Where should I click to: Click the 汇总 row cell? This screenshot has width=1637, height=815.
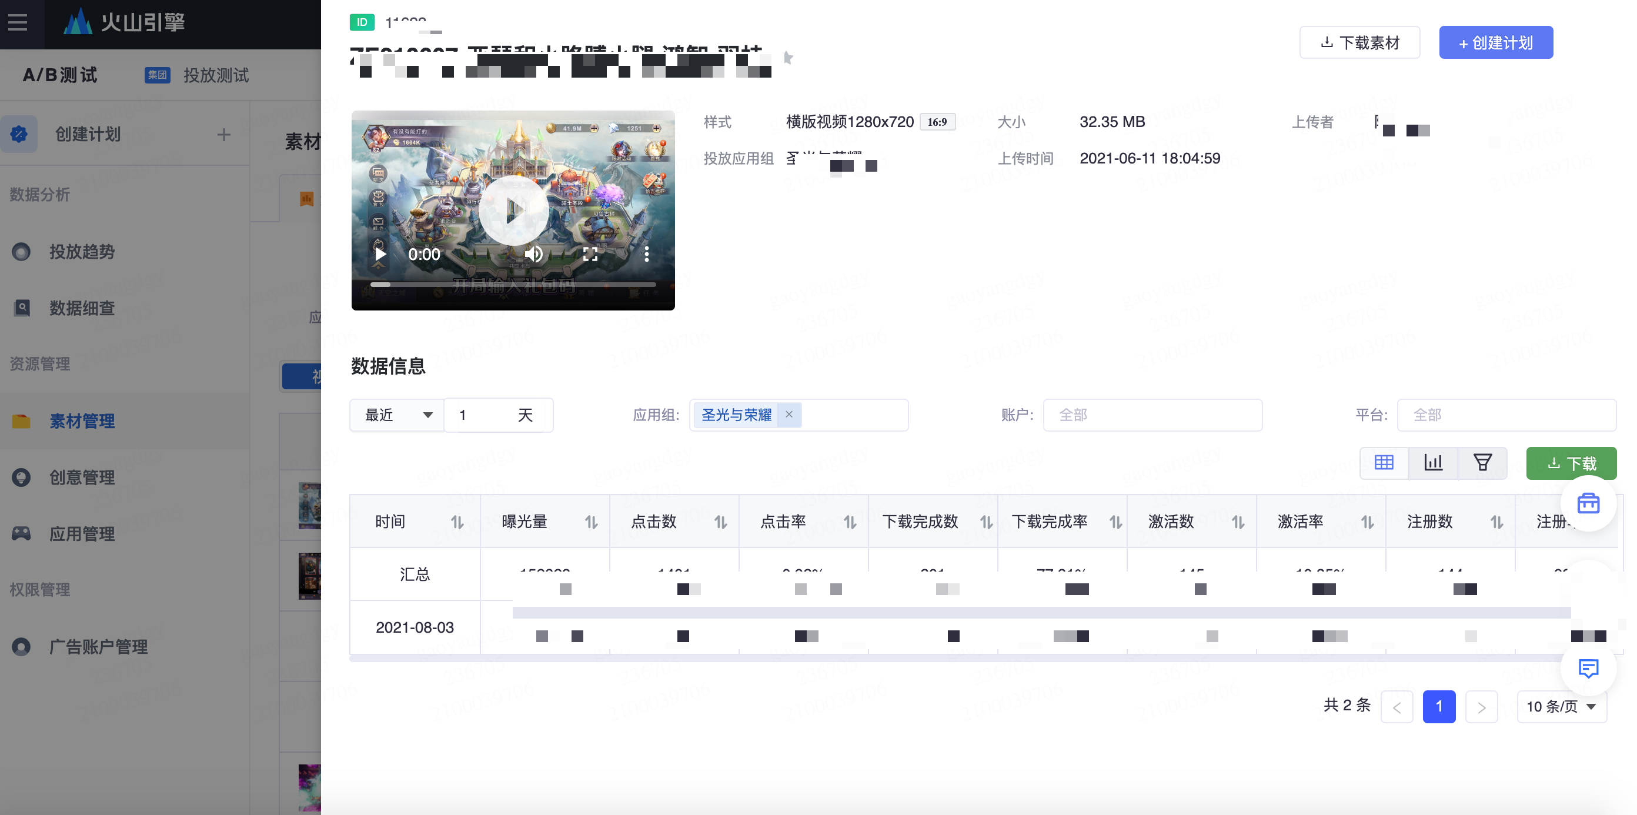click(415, 574)
